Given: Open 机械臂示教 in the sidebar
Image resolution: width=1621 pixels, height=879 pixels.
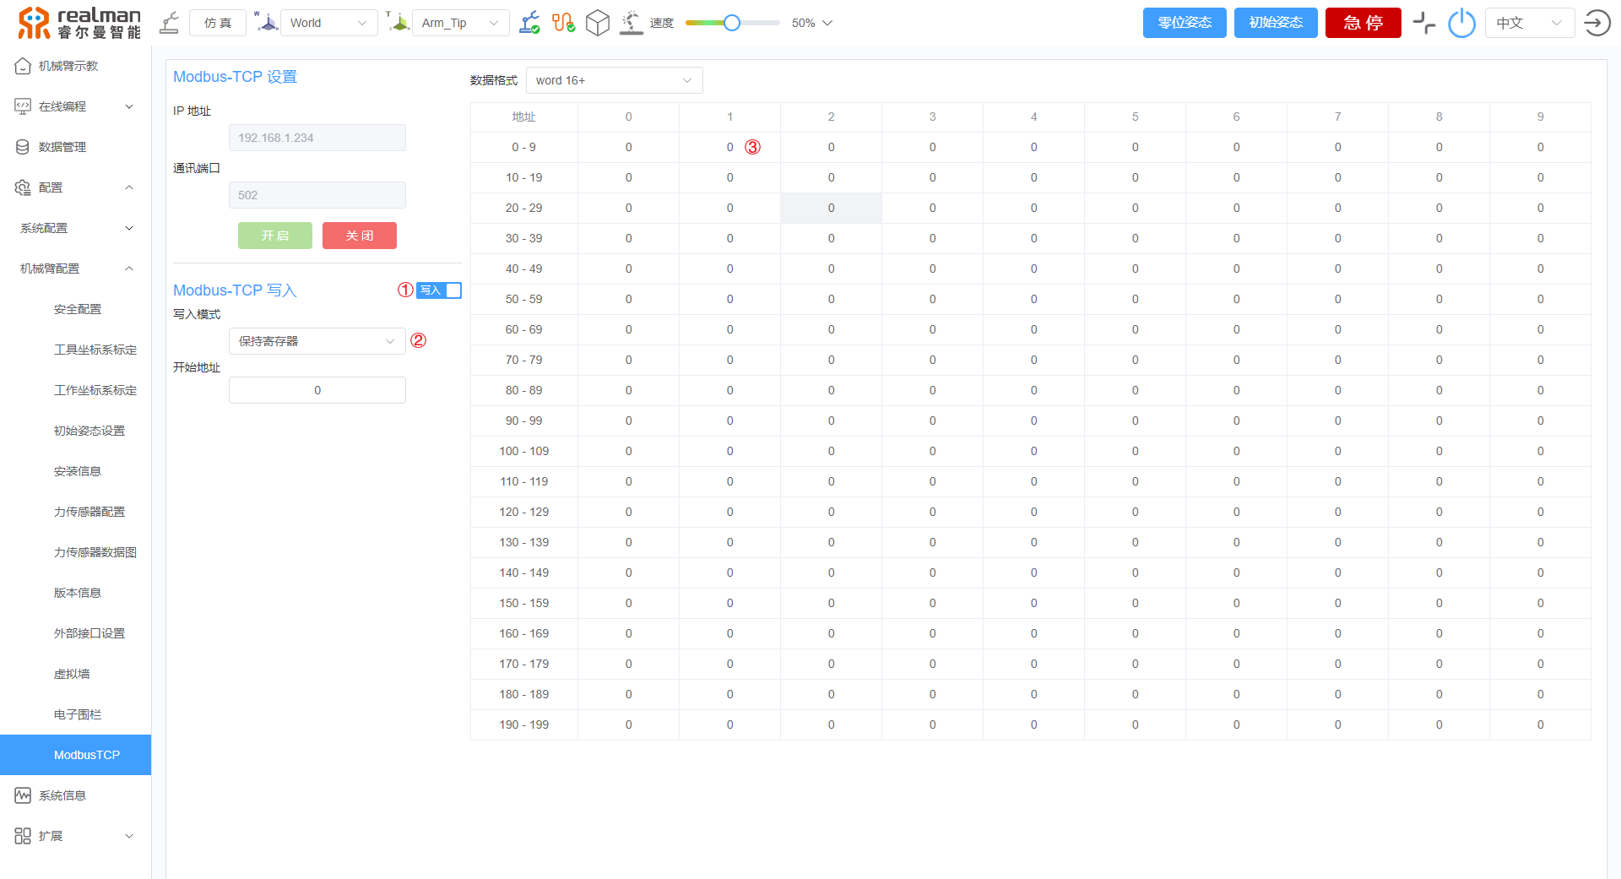Looking at the screenshot, I should [x=68, y=66].
